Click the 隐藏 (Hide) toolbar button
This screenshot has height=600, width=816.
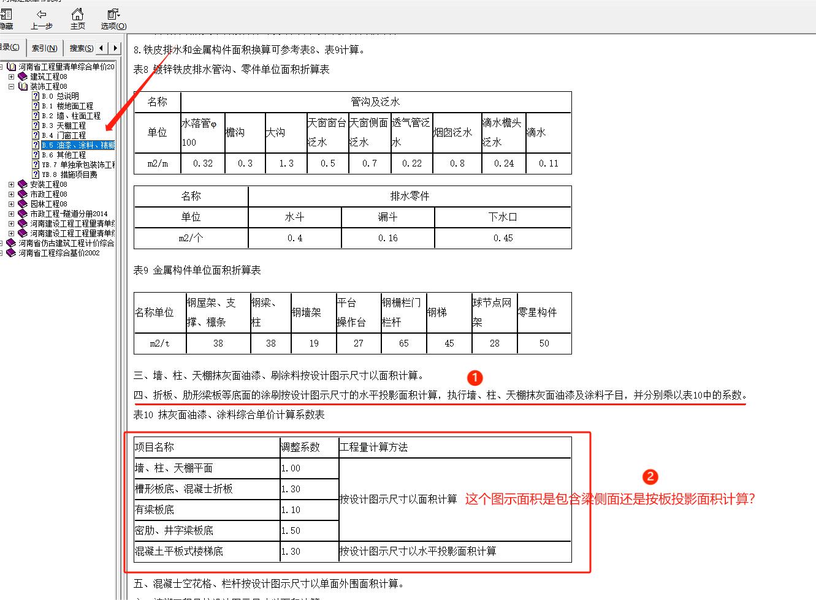pos(5,18)
